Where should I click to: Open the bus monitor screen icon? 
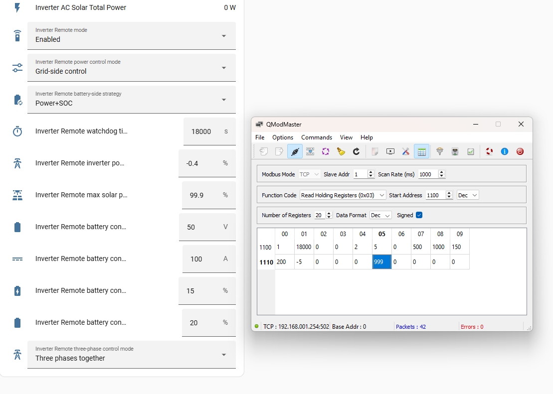[x=390, y=151]
